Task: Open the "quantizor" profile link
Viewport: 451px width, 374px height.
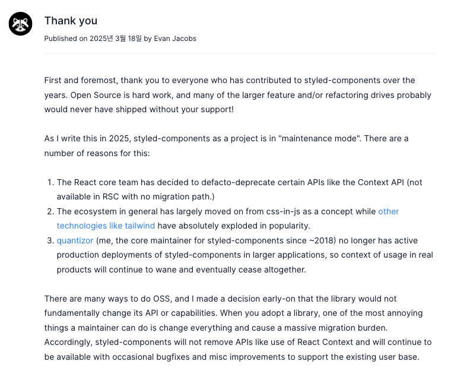Action: (x=75, y=240)
